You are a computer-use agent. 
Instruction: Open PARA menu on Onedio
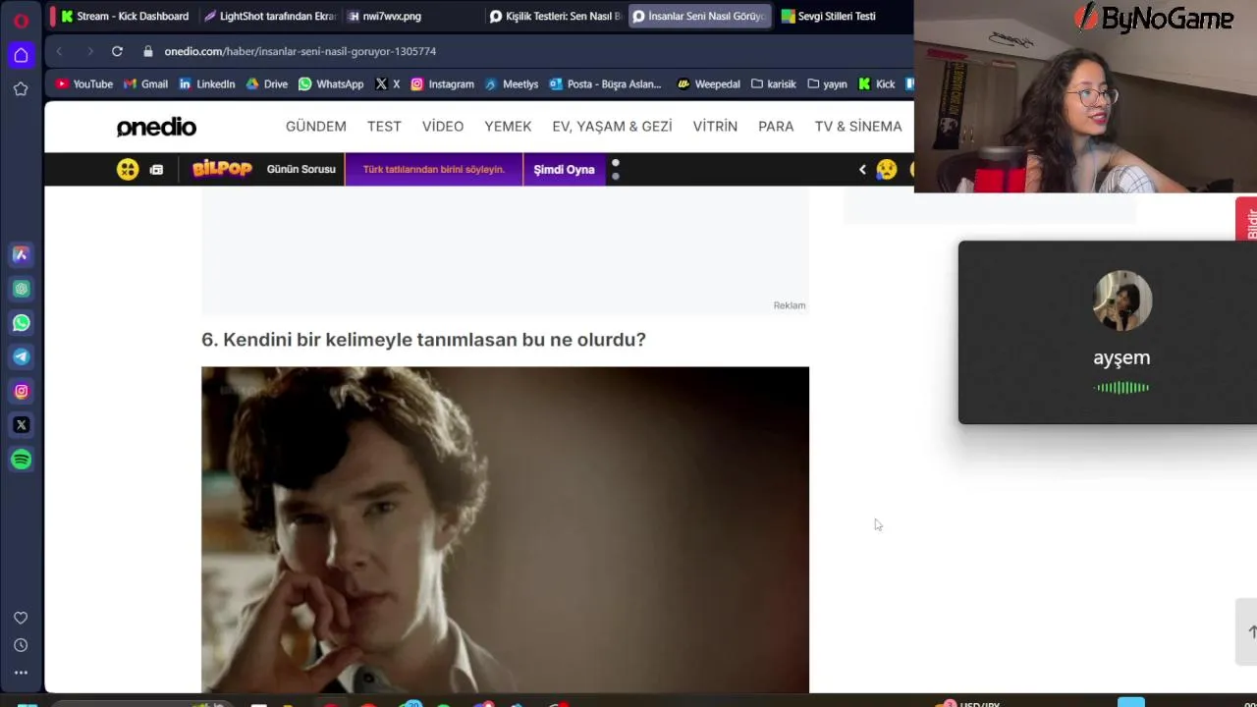(x=776, y=127)
